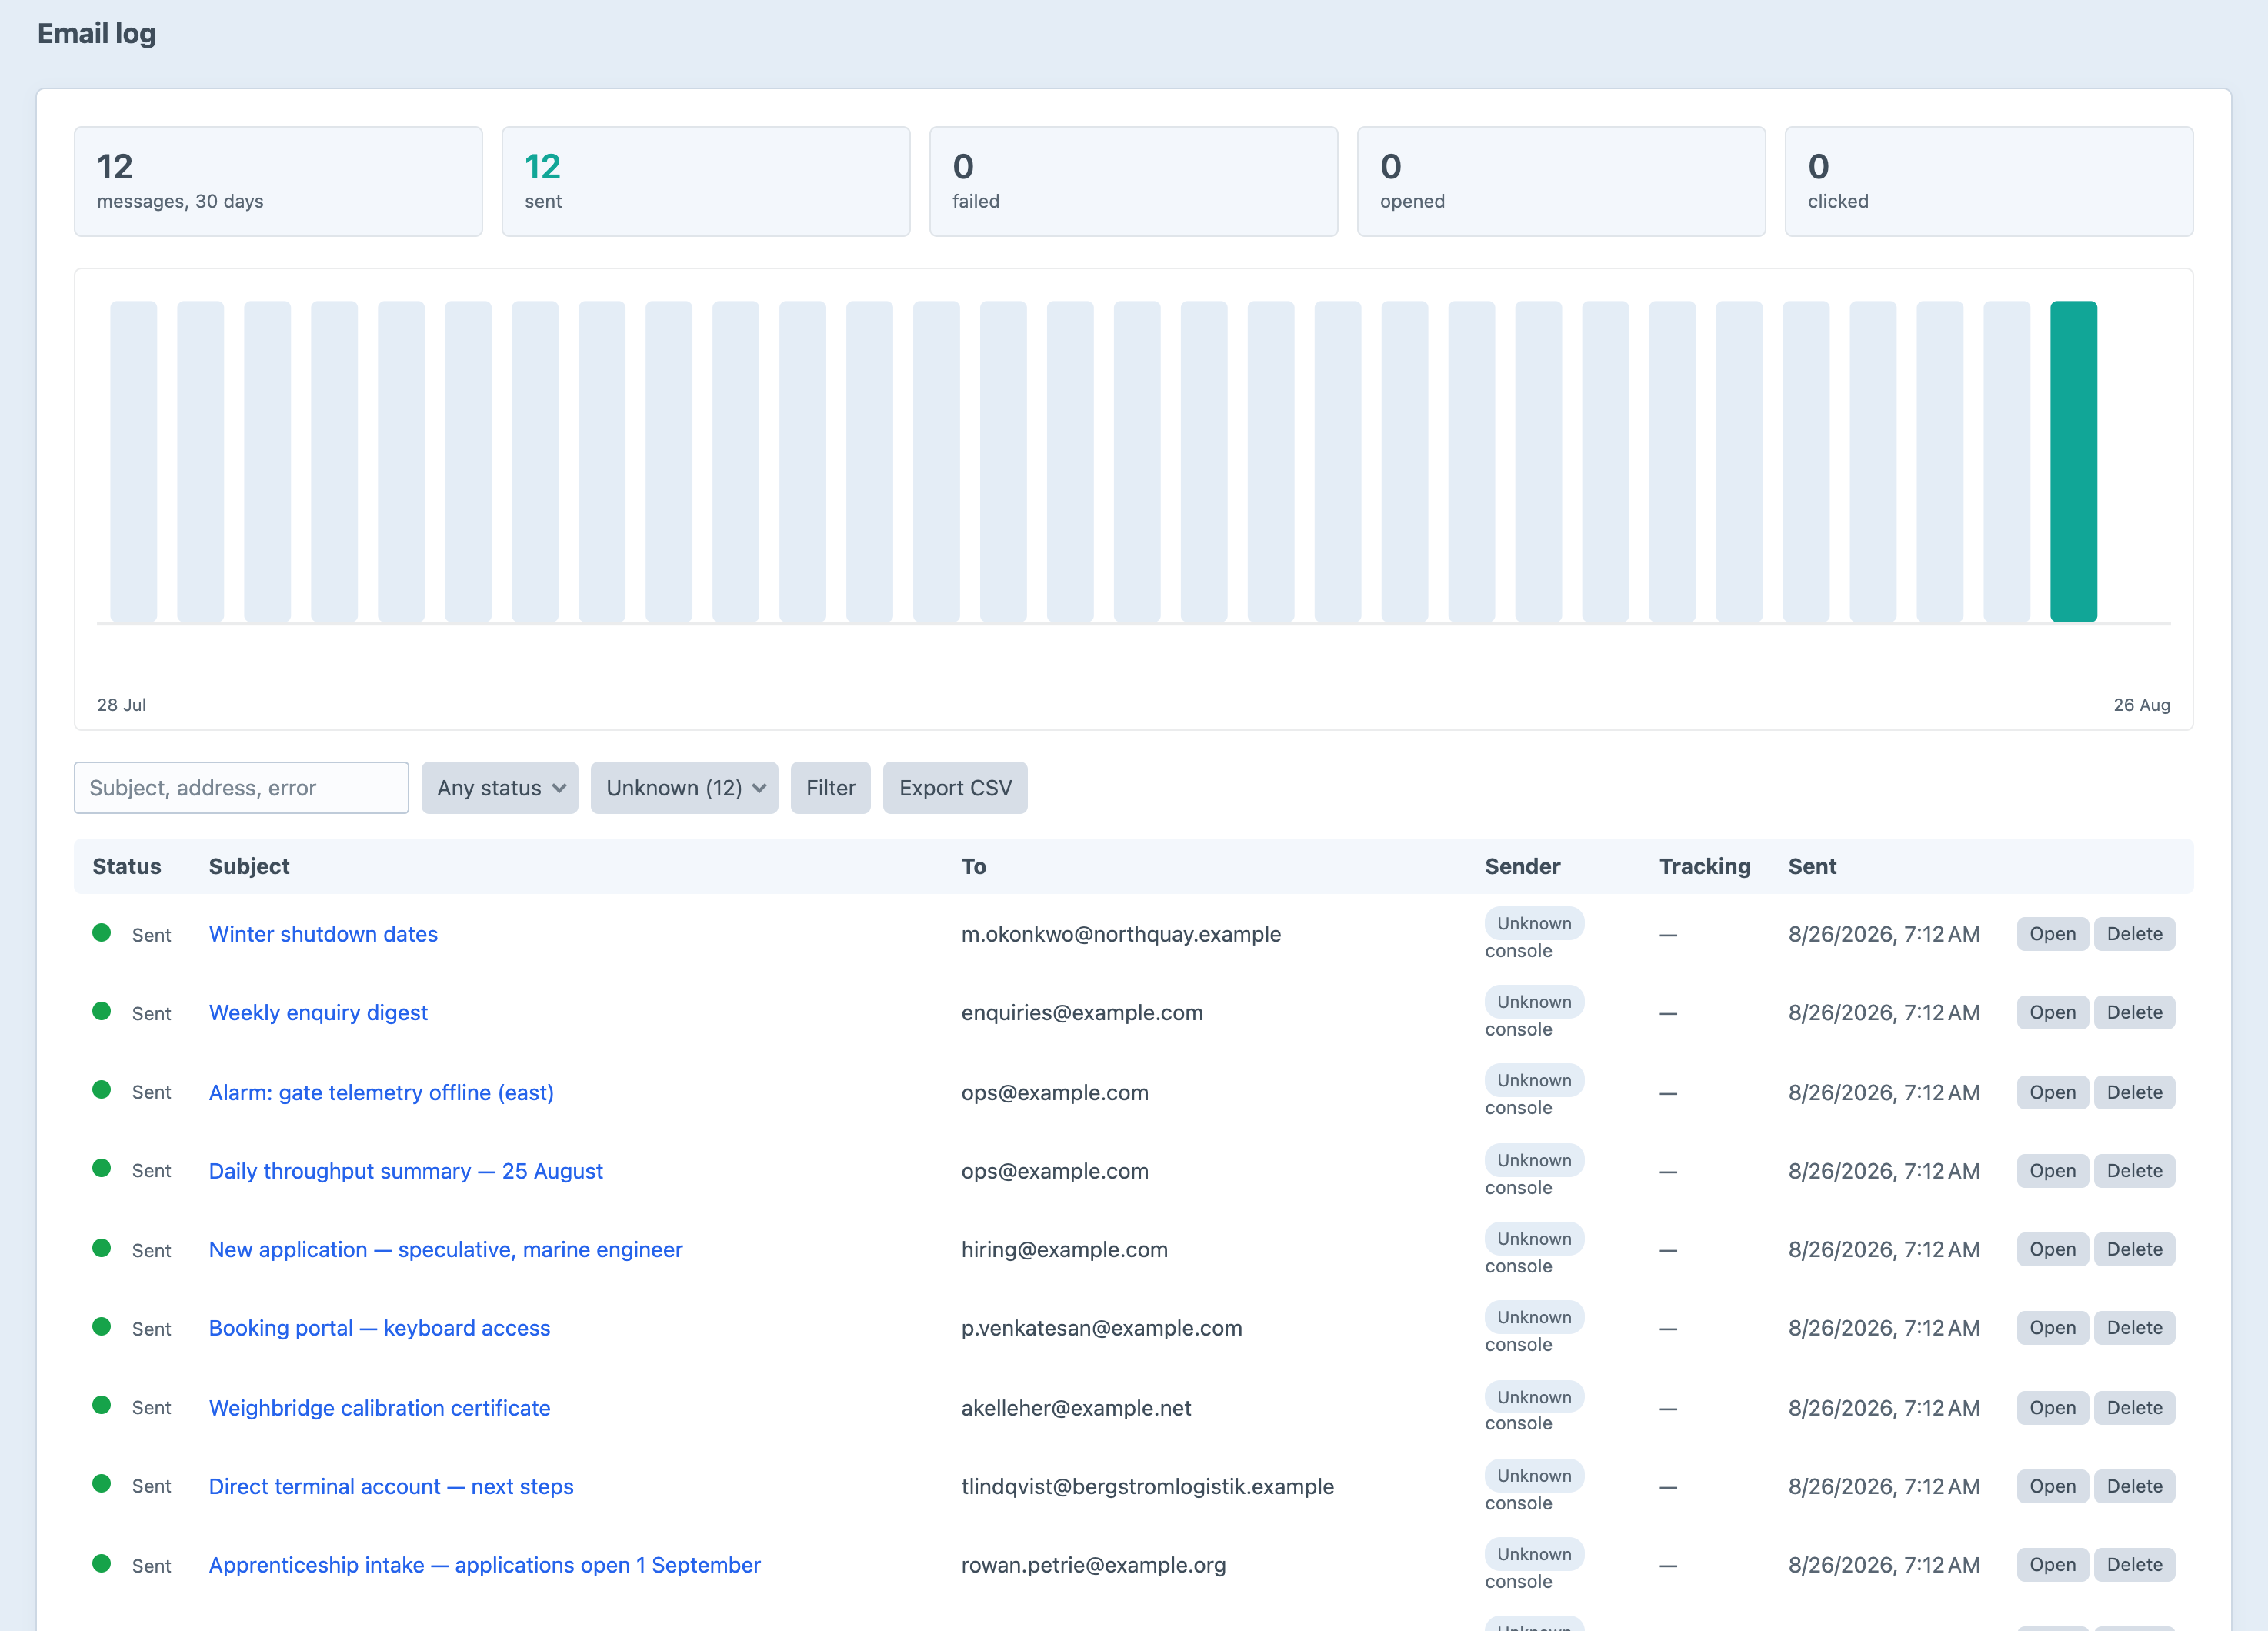This screenshot has width=2268, height=1631.
Task: Click Open button for Winter shutdown dates
Action: pyautogui.click(x=2052, y=934)
